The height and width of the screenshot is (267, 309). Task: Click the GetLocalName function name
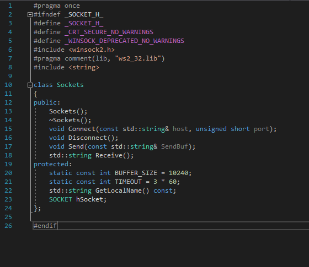tap(119, 190)
